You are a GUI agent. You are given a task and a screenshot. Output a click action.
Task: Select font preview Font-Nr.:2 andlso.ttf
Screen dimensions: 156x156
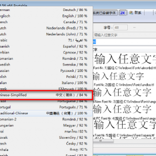124,79
